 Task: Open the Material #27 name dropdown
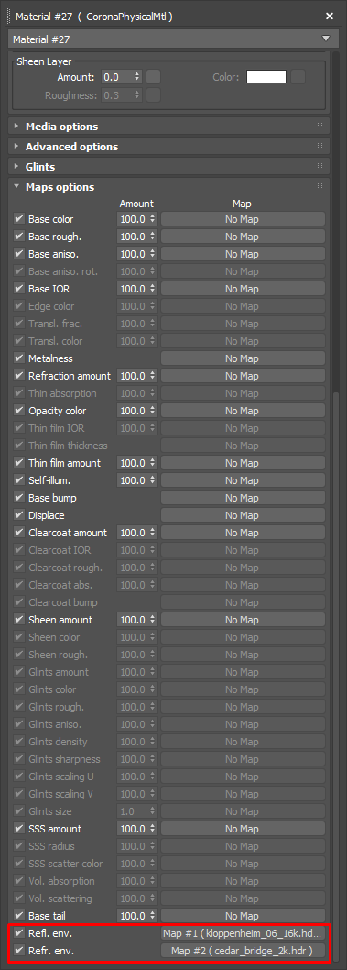click(x=173, y=39)
